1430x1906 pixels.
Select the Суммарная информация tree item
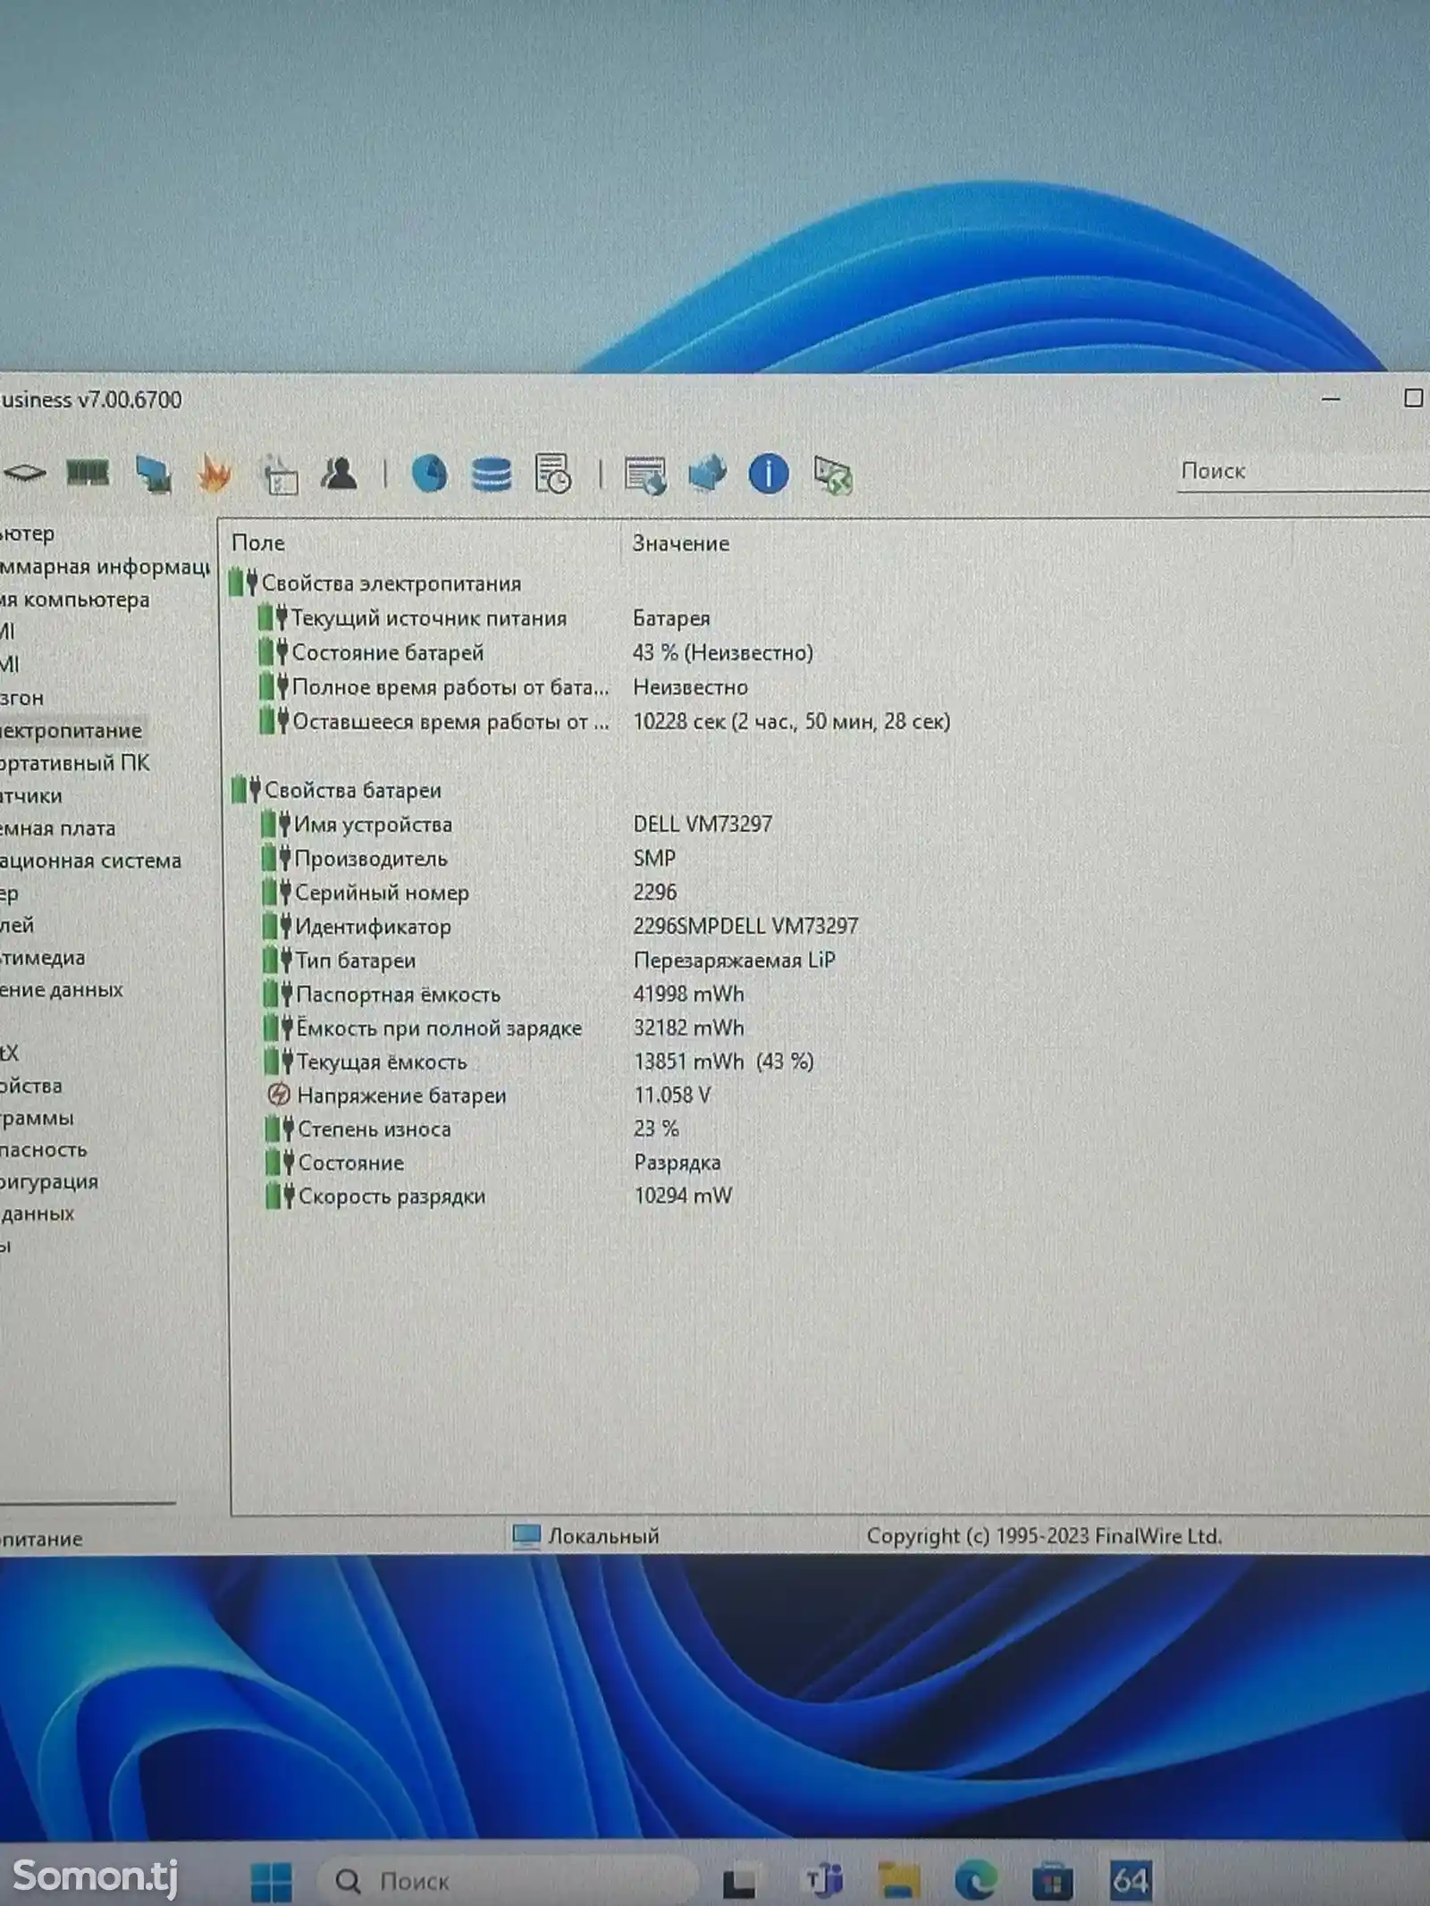pyautogui.click(x=105, y=567)
